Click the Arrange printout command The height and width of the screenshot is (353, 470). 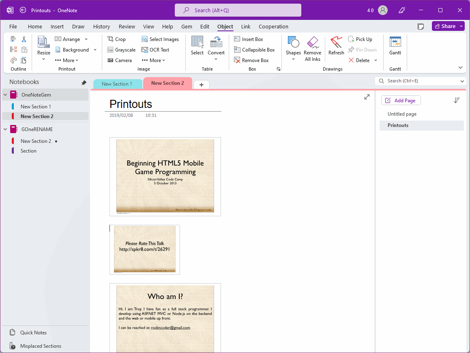coord(67,39)
